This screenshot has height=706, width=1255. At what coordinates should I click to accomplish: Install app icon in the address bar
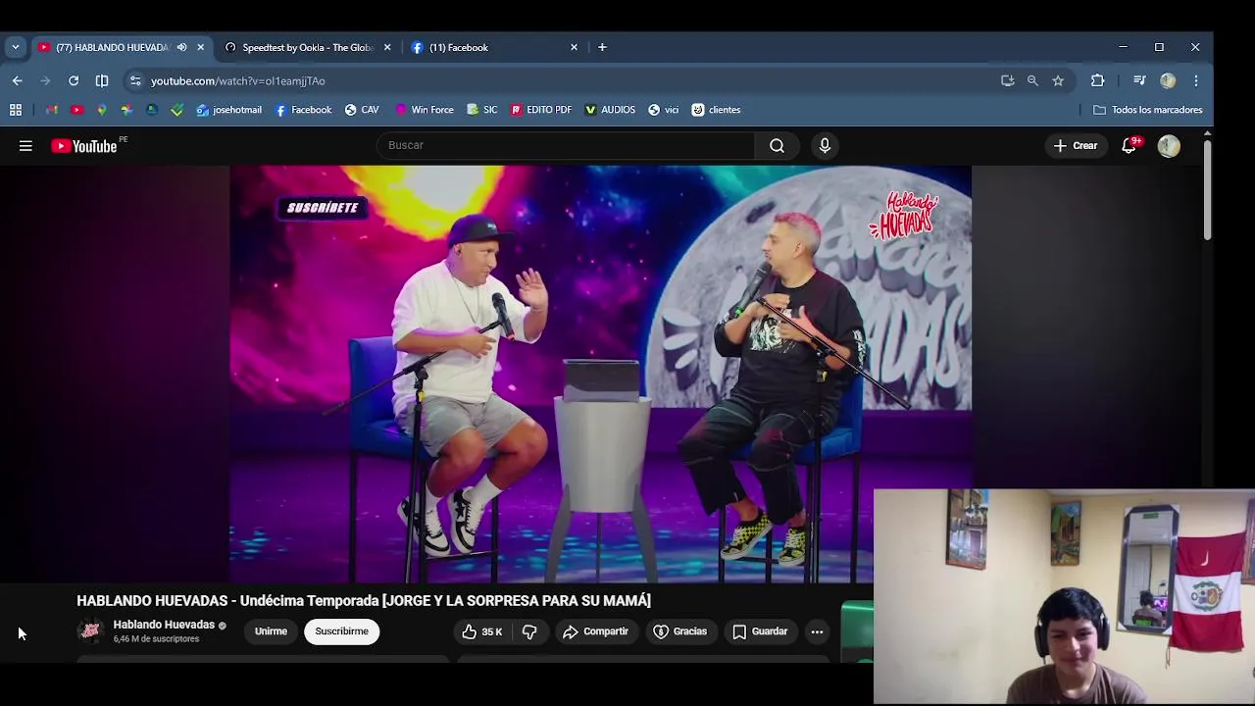click(x=1007, y=80)
